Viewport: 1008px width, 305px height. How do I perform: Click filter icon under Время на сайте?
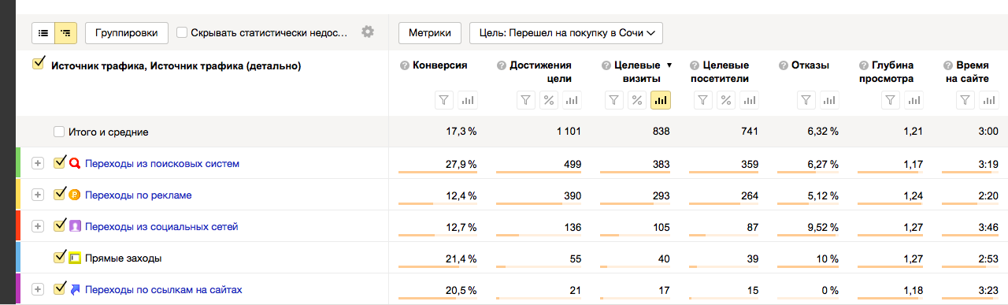pos(966,100)
